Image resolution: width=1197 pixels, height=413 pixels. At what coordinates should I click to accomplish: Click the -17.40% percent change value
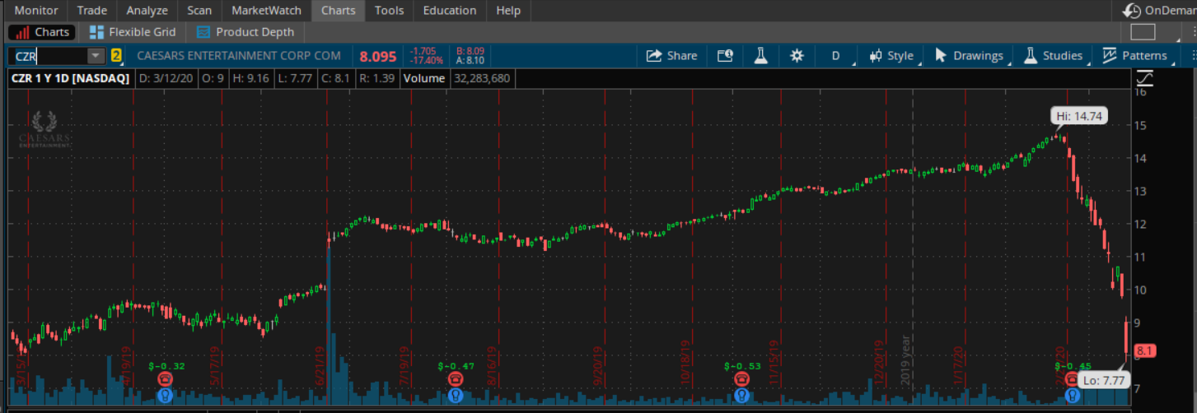pyautogui.click(x=428, y=61)
